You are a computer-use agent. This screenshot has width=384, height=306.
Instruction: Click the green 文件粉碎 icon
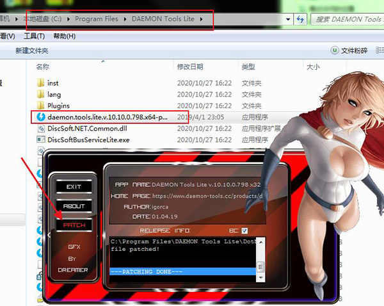(335, 50)
